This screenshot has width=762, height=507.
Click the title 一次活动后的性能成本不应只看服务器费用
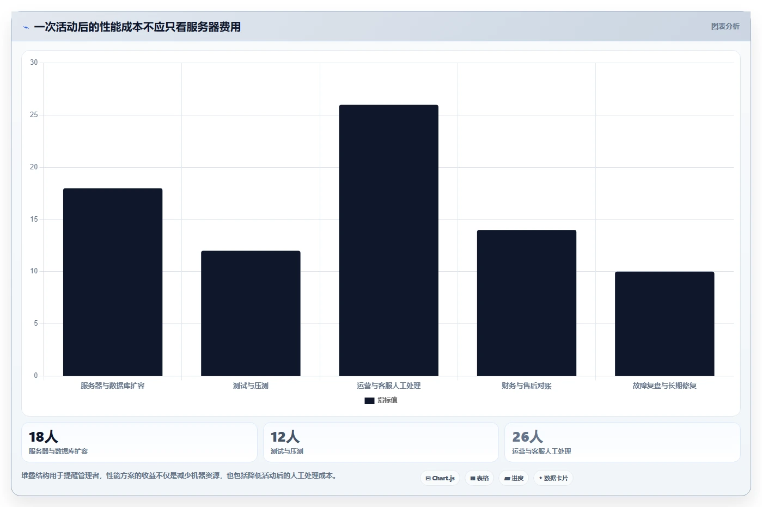tap(137, 27)
